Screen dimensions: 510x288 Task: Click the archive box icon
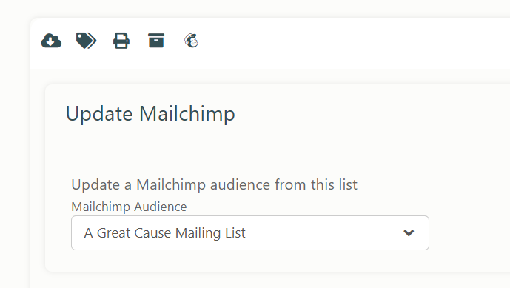coord(156,41)
